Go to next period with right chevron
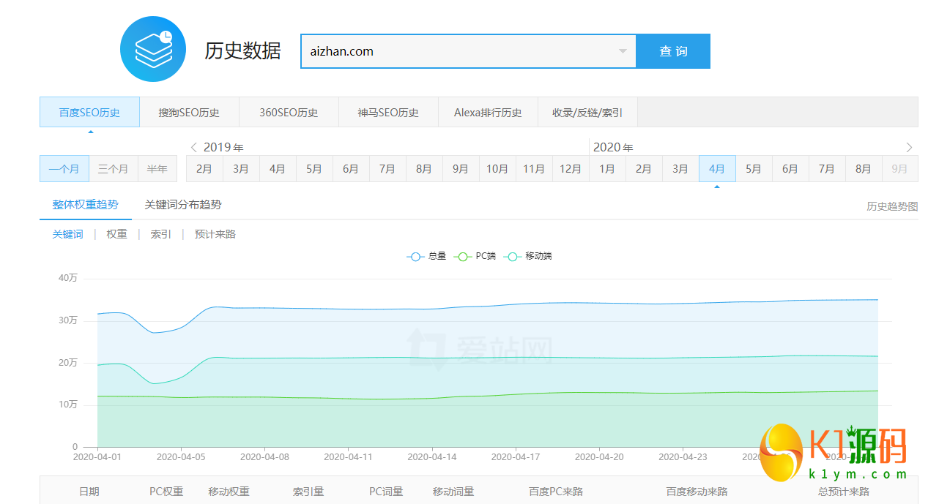 coord(909,147)
